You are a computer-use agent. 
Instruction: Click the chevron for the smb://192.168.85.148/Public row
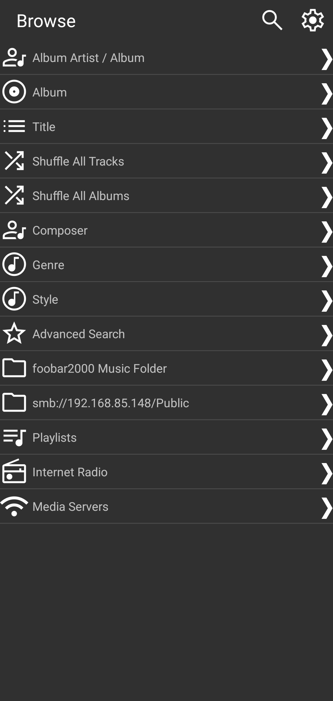click(326, 404)
